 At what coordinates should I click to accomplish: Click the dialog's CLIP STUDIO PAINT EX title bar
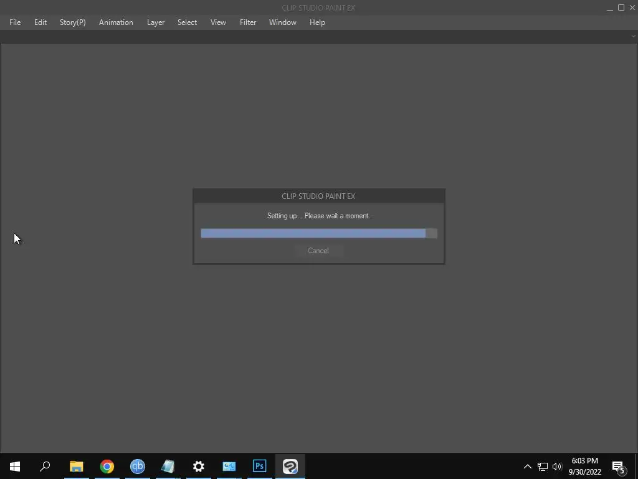(319, 196)
